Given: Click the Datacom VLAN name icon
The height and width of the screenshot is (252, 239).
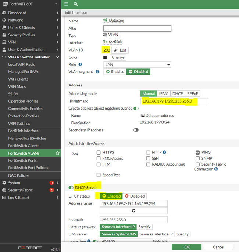Looking at the screenshot, I should pos(105,20).
